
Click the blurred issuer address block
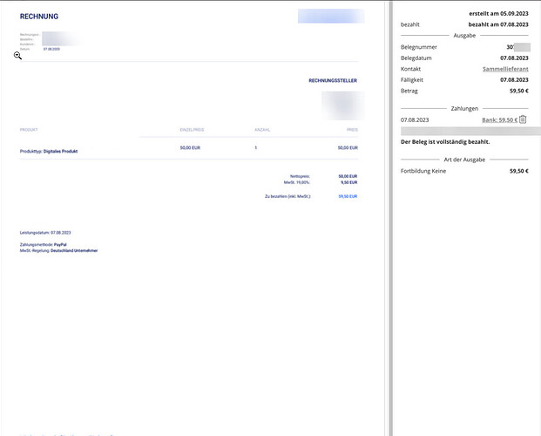point(343,106)
